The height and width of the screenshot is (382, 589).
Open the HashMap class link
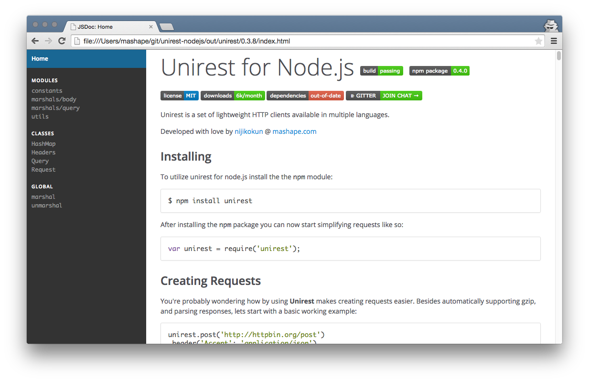(43, 144)
